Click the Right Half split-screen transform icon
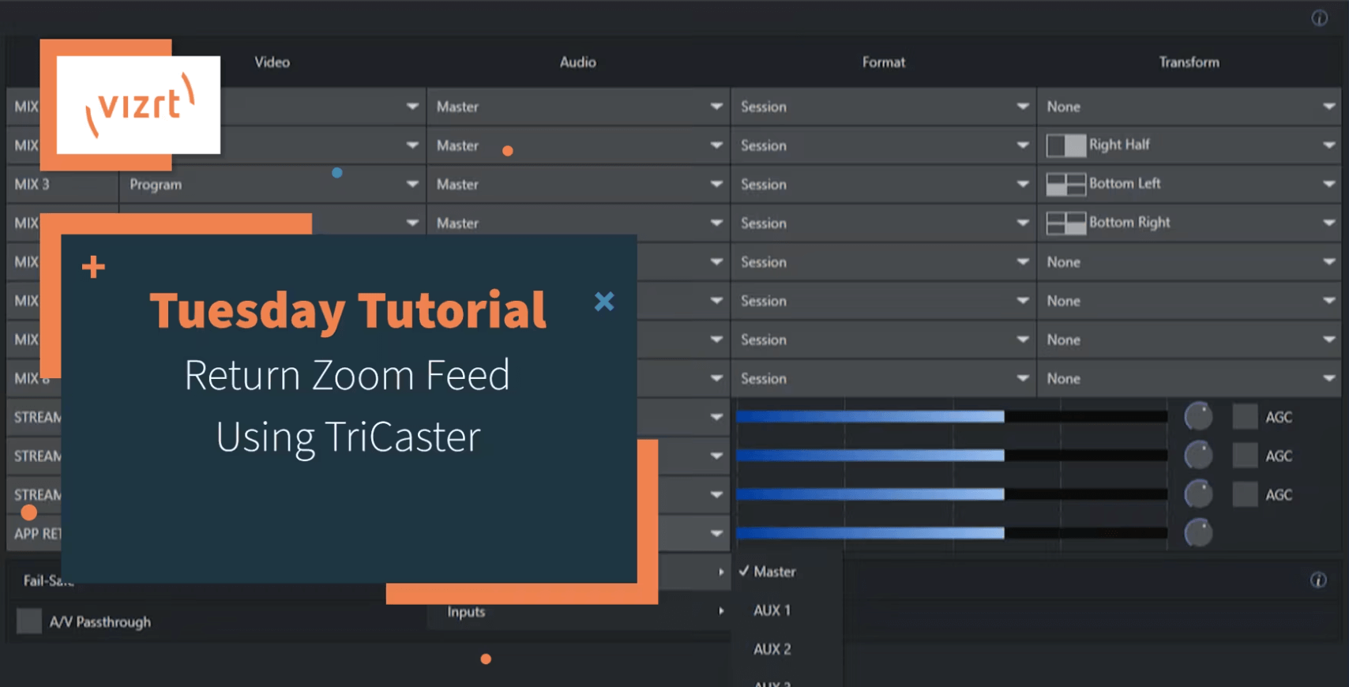Viewport: 1349px width, 687px height. 1065,145
